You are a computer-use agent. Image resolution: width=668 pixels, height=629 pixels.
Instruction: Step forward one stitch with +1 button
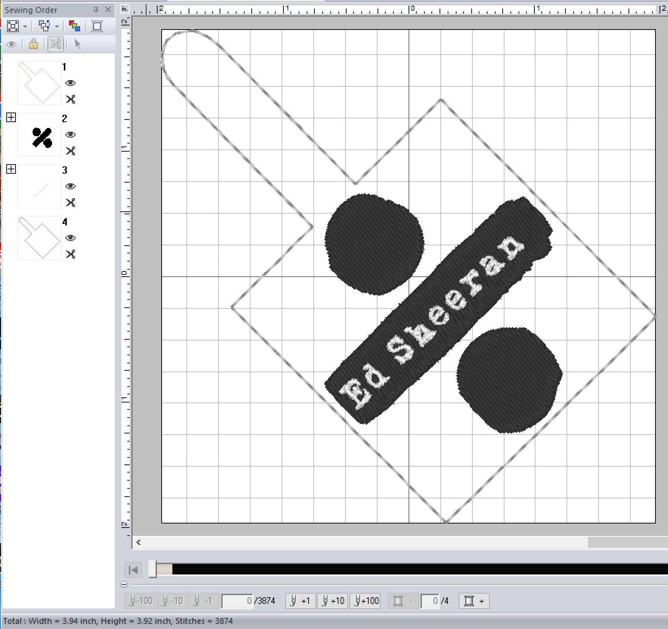click(300, 601)
